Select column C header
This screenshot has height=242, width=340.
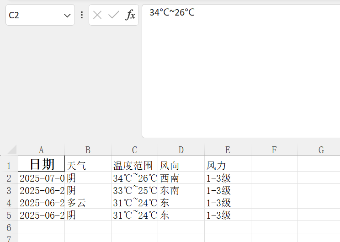pyautogui.click(x=134, y=150)
